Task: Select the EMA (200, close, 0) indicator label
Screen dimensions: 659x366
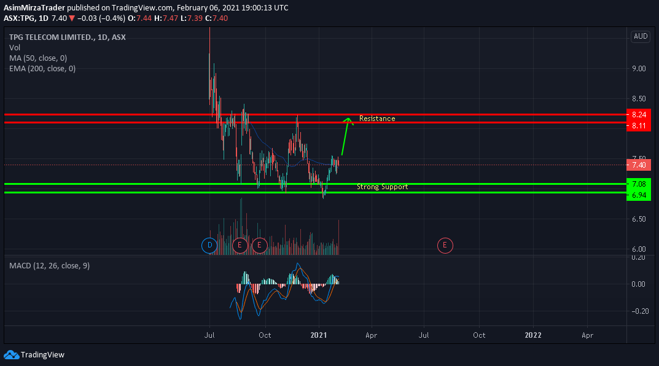Action: [x=42, y=69]
